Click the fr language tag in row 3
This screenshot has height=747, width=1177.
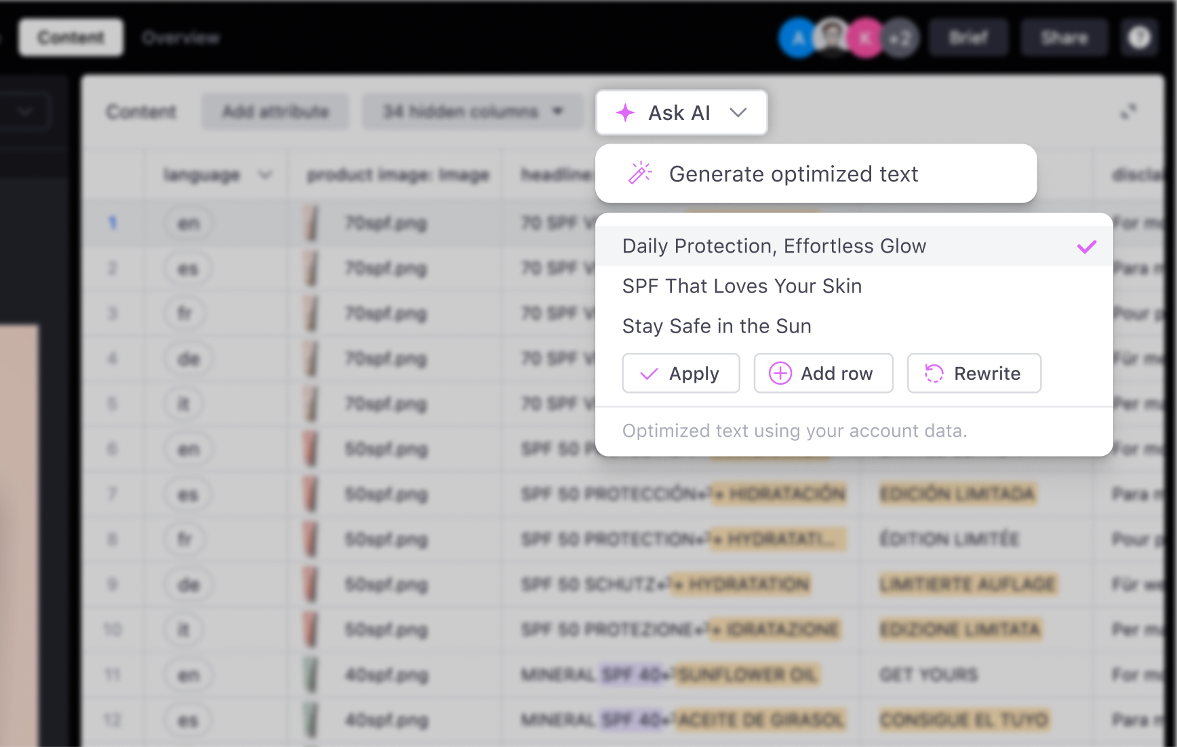pyautogui.click(x=184, y=314)
